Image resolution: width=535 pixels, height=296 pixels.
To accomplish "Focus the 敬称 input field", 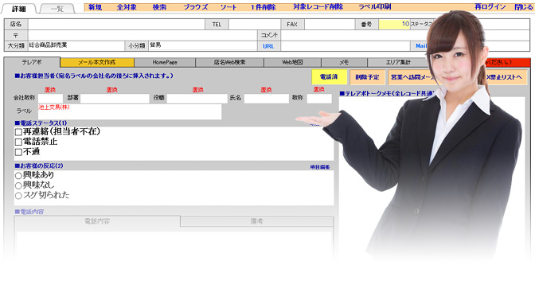I will coord(319,98).
